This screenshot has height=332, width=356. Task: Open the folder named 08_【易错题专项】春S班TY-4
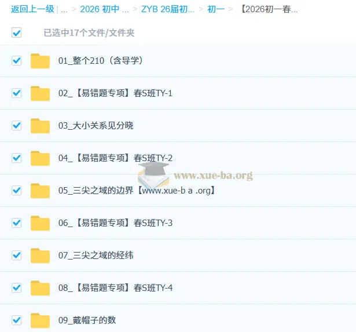115,288
